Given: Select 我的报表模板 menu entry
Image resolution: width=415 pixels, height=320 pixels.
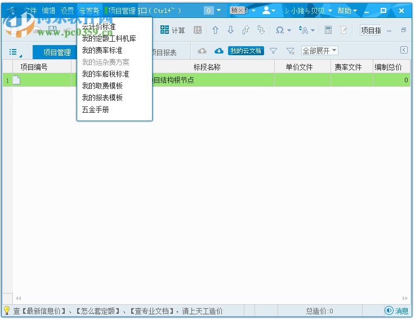Looking at the screenshot, I should click(102, 98).
